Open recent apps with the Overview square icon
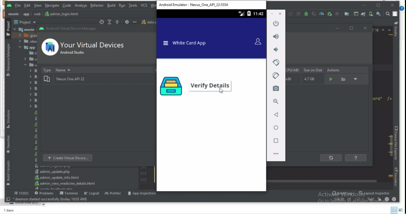This screenshot has height=214, width=406. click(x=276, y=141)
